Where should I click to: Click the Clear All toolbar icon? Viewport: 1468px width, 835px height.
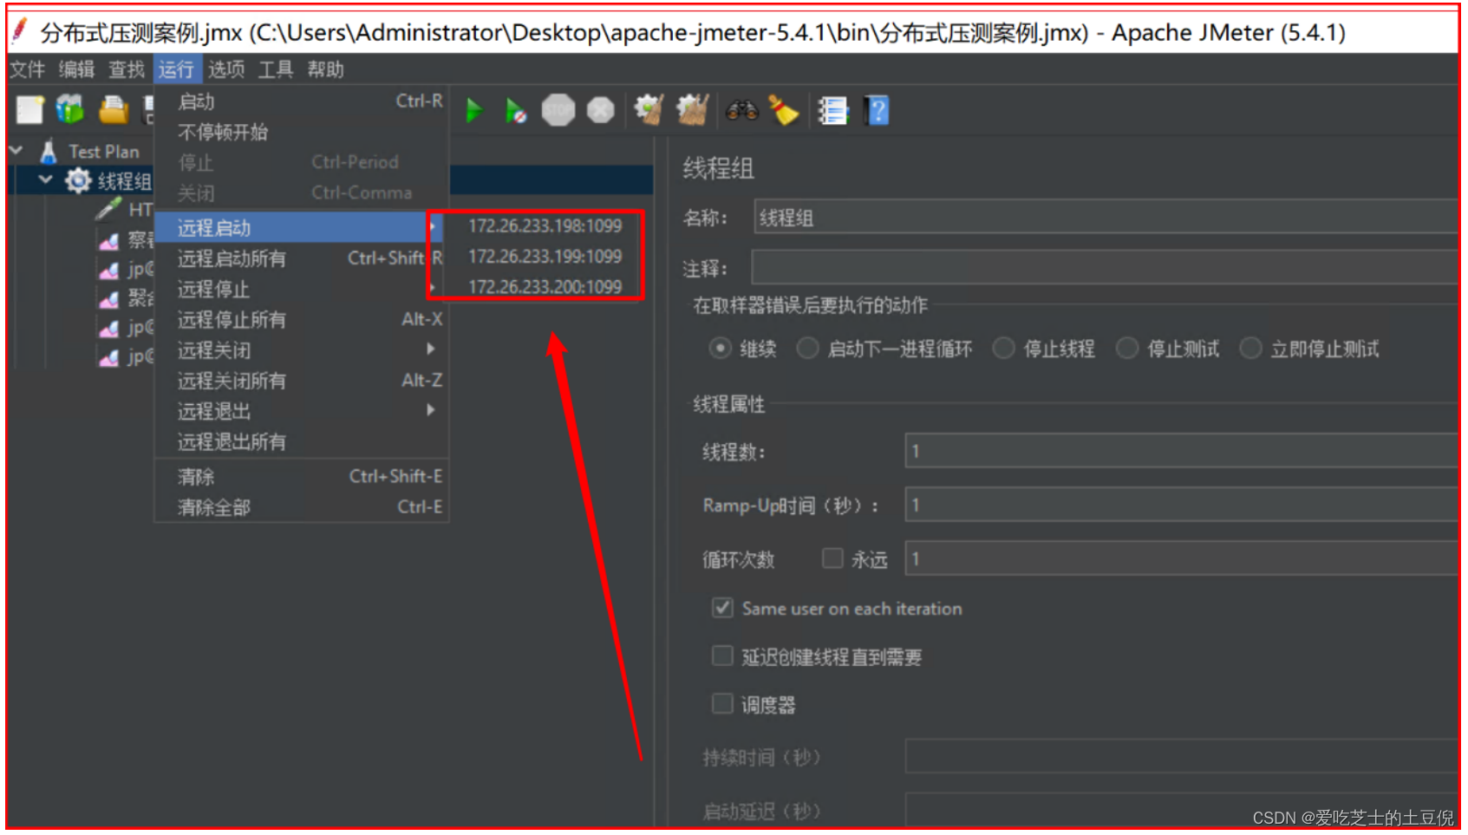(692, 110)
